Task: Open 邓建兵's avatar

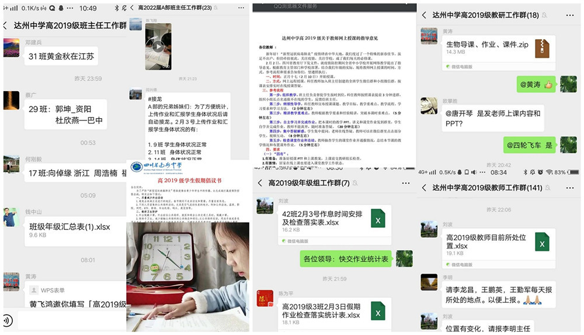Action: pos(12,48)
